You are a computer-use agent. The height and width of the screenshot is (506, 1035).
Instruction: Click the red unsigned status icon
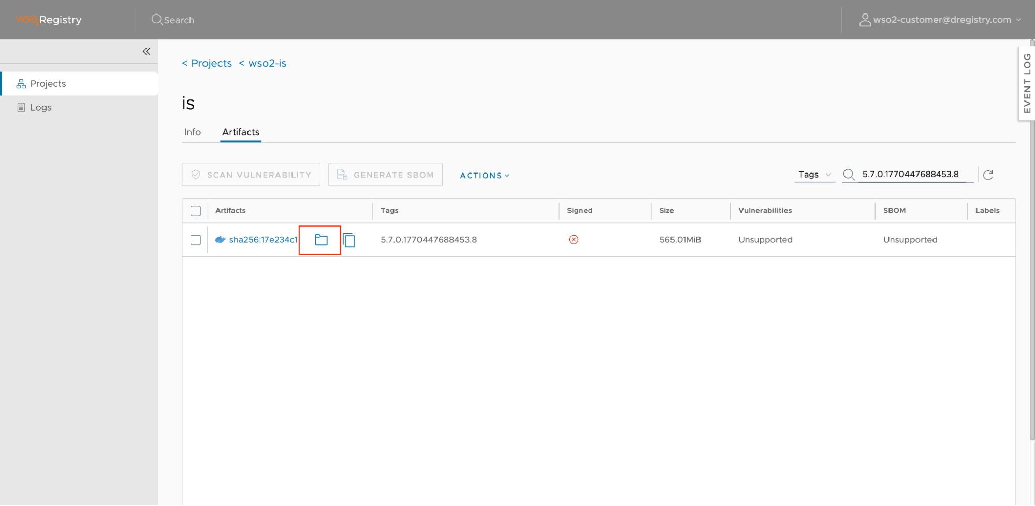pos(573,240)
